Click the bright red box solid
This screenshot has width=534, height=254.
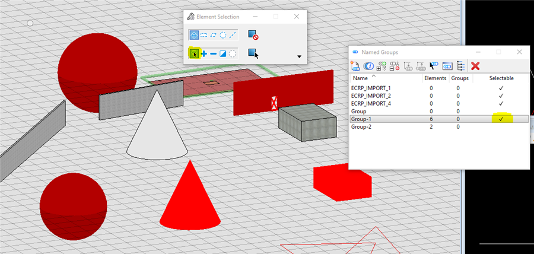(342, 183)
